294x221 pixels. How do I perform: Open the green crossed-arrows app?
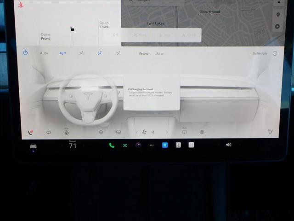point(125,145)
